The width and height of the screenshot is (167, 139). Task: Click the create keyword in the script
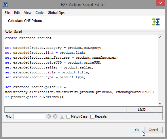11,38
